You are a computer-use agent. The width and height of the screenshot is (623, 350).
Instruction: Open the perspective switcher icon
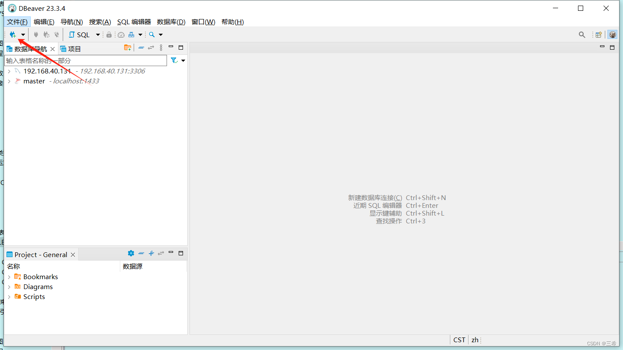tap(599, 35)
